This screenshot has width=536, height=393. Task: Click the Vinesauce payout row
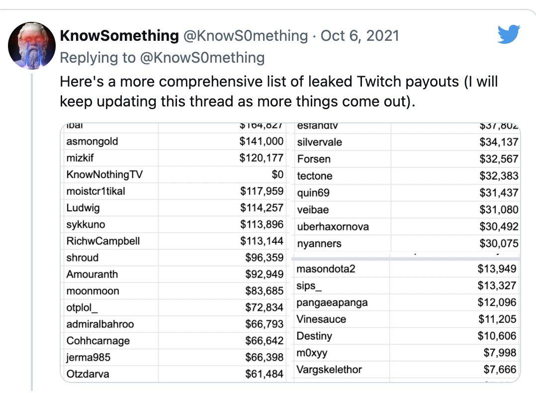point(406,319)
